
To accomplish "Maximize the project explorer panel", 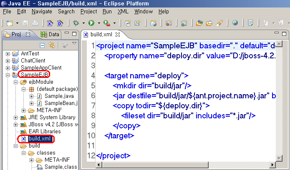I will [74, 34].
